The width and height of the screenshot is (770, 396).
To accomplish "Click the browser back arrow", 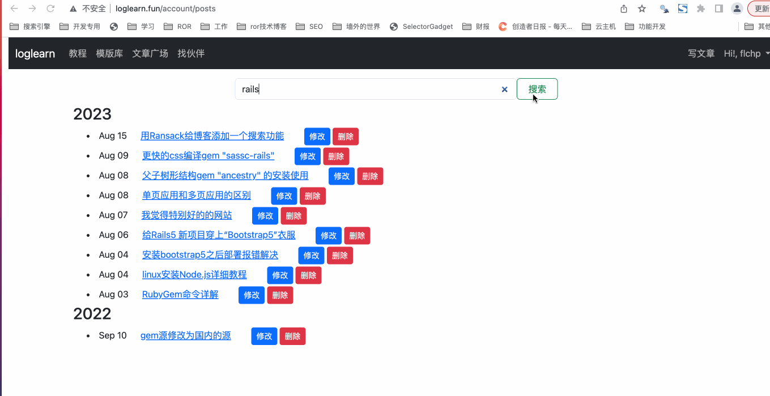I will pos(14,8).
